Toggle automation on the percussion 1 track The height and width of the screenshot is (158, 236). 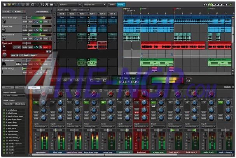(36, 39)
